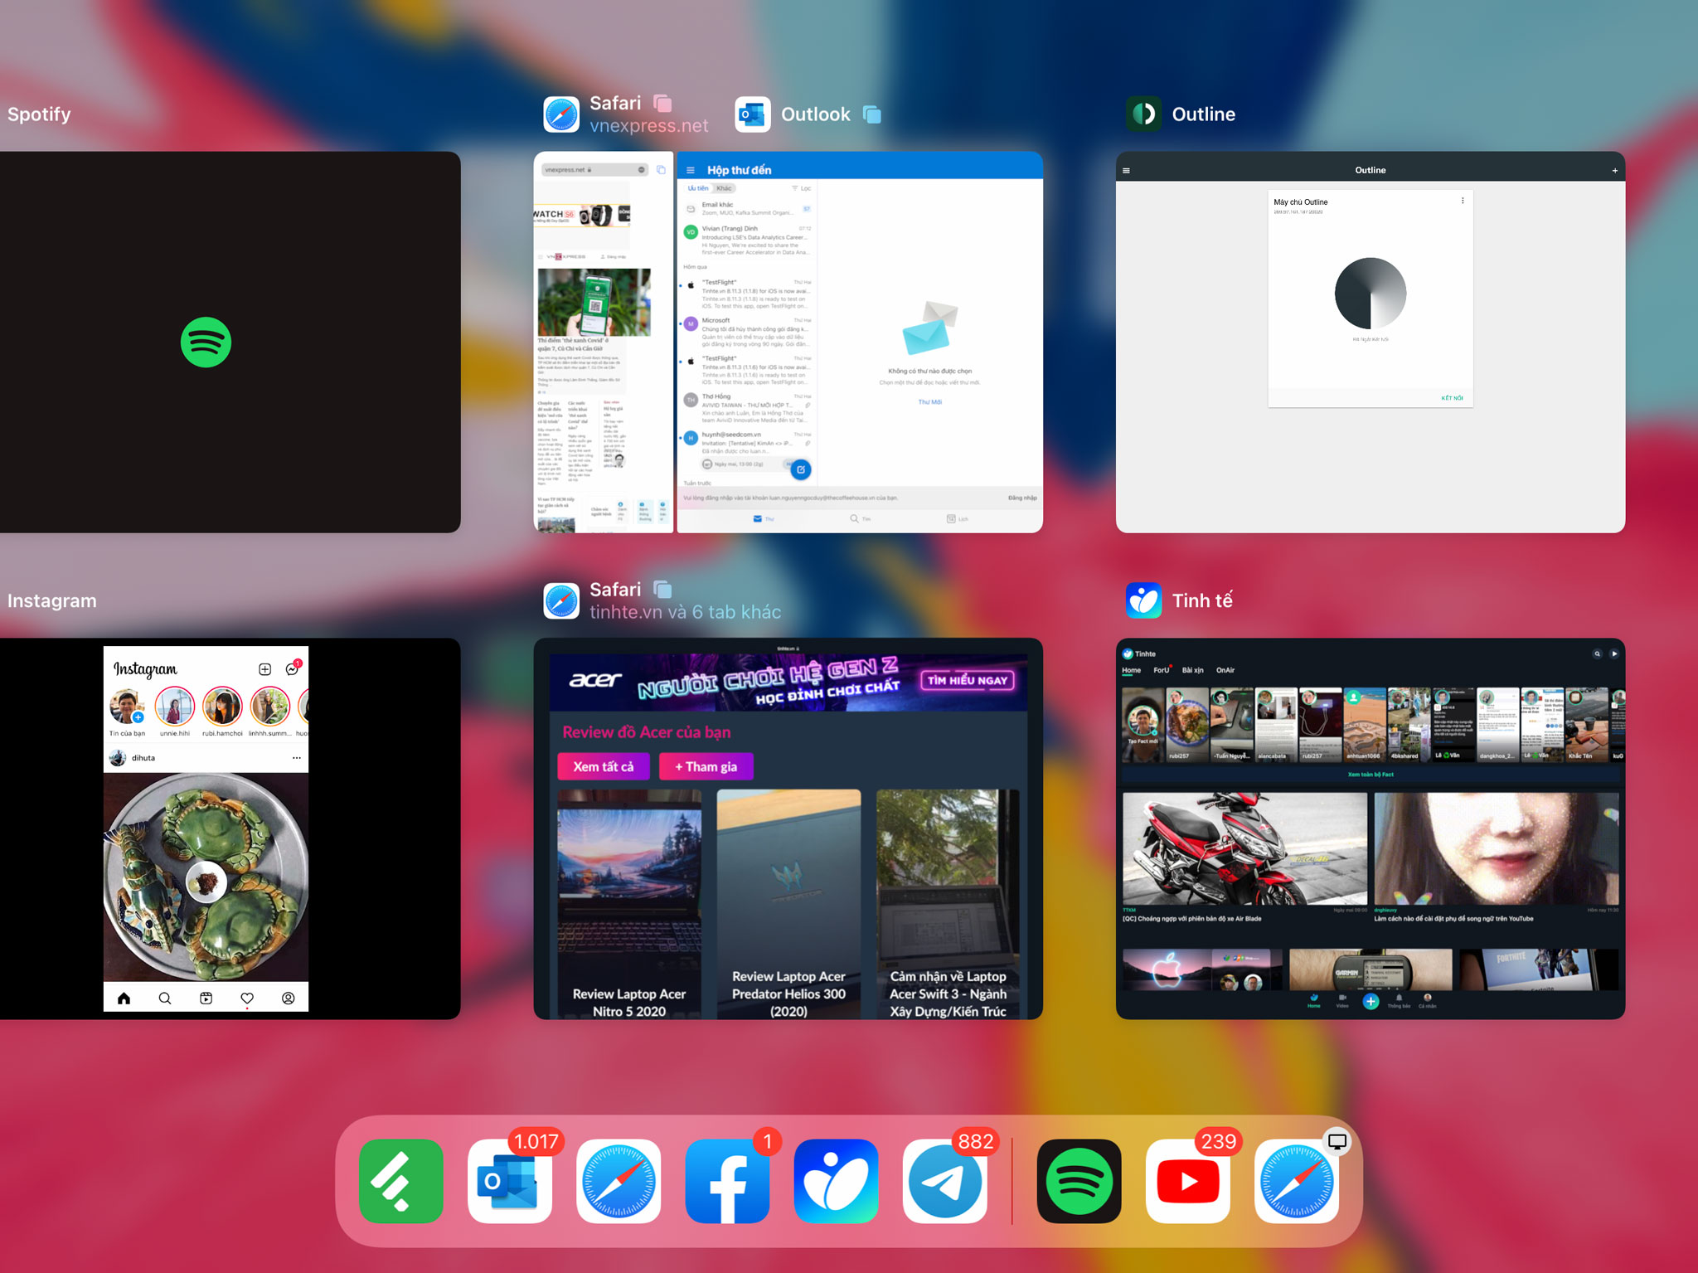The height and width of the screenshot is (1273, 1698).
Task: Tap Outline app icon in switcher header
Action: [x=1144, y=114]
